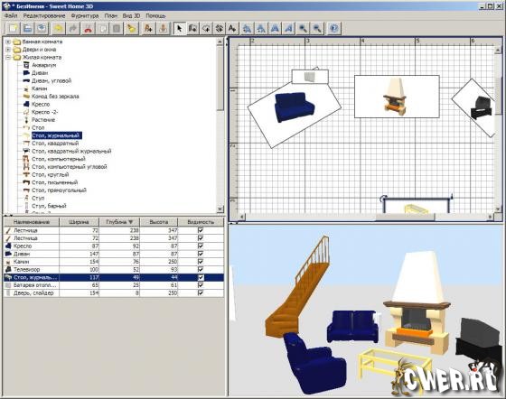Click the Видимость column header

201,222
